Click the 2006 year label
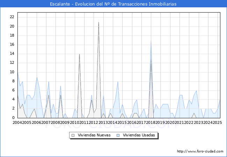This screenshot has height=157, width=227. [36, 122]
